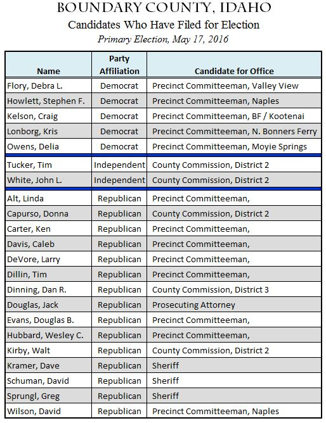
Task: Select the Owens, Delia name cell
Action: click(48, 146)
